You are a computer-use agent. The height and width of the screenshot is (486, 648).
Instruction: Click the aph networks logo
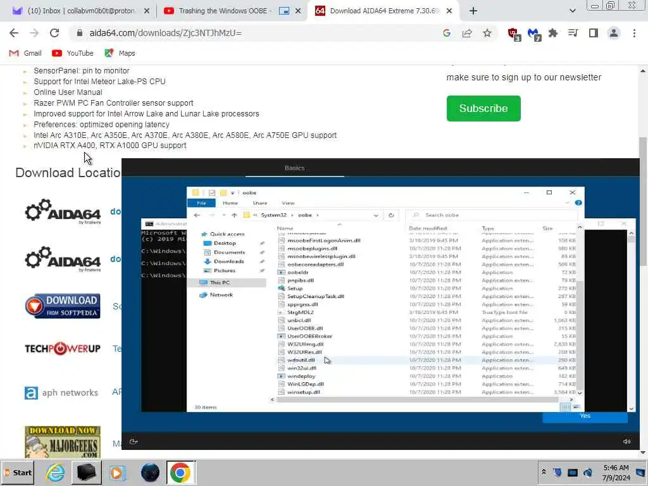point(61,392)
